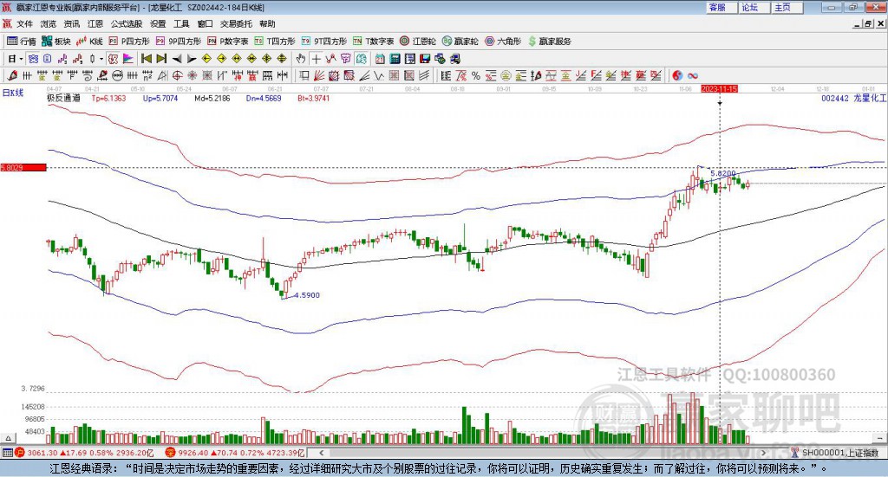Image resolution: width=888 pixels, height=477 pixels.
Task: Open the 行情 quotes view
Action: [21, 42]
